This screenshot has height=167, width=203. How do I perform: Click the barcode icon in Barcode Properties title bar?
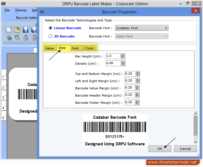click(x=42, y=12)
